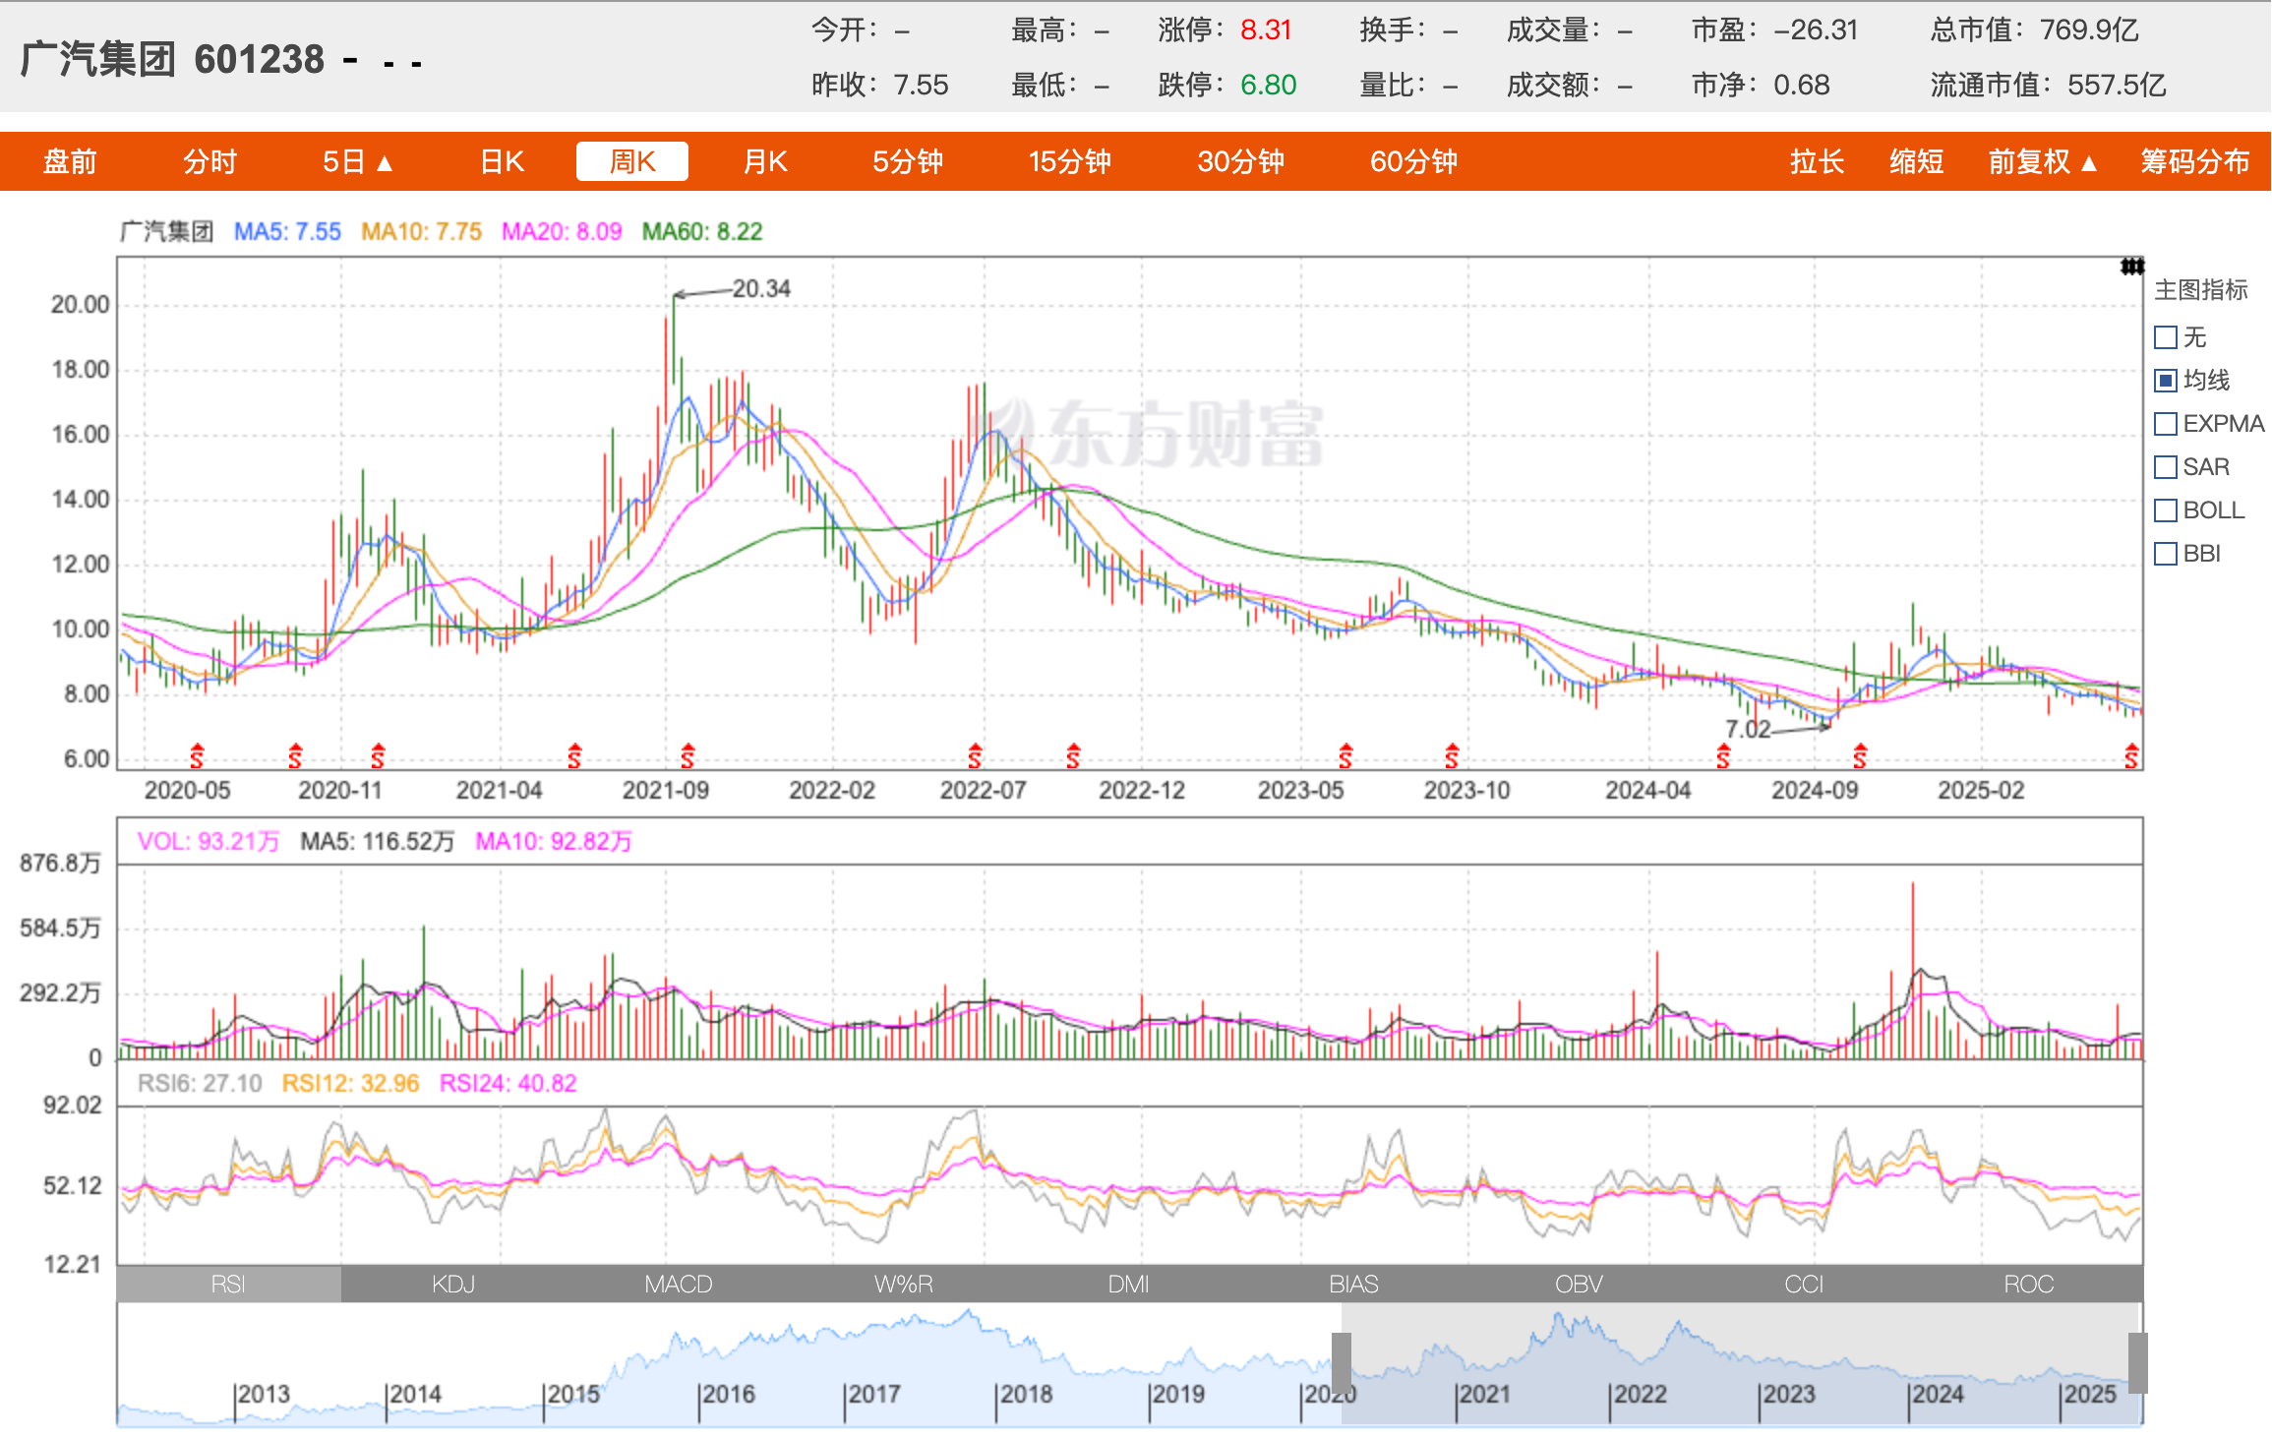Image resolution: width=2272 pixels, height=1438 pixels.
Task: Toggle the 均线 indicator checkbox
Action: (x=2165, y=381)
